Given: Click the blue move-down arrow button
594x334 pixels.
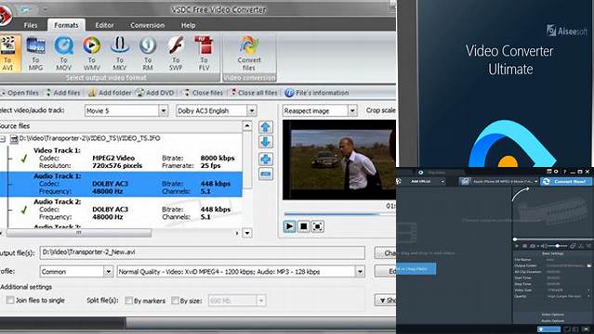Looking at the screenshot, I should tap(266, 143).
